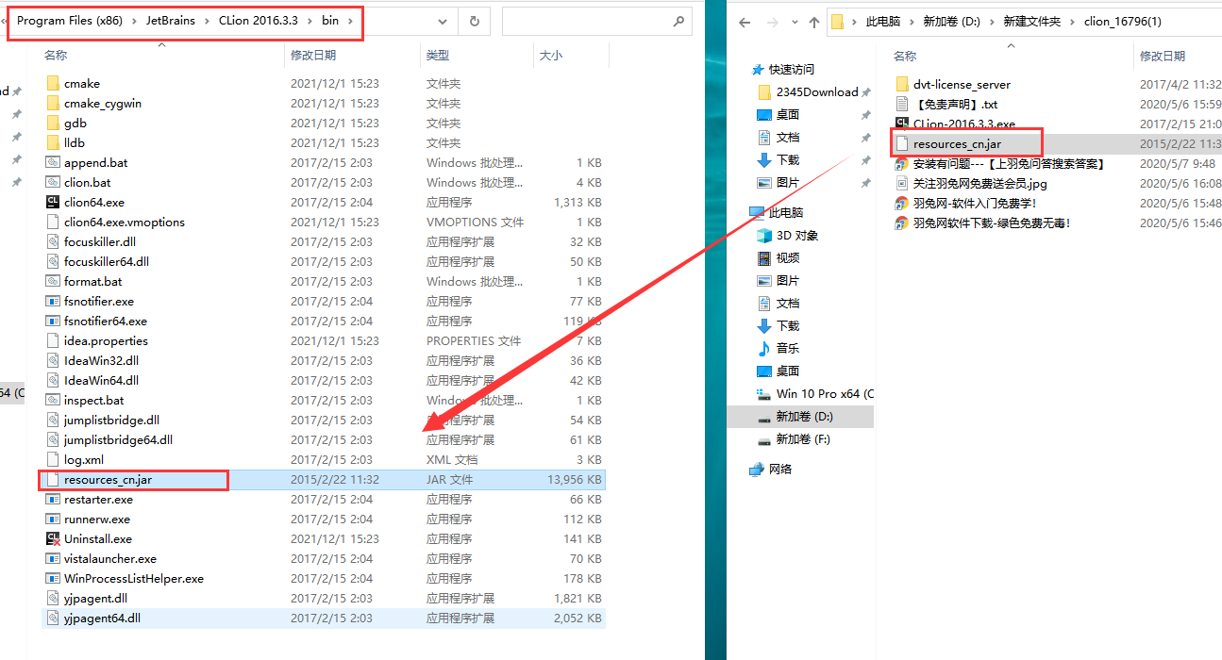Screen dimensions: 1222x660
Task: Open 音乐 under 此电脑
Action: click(x=788, y=349)
